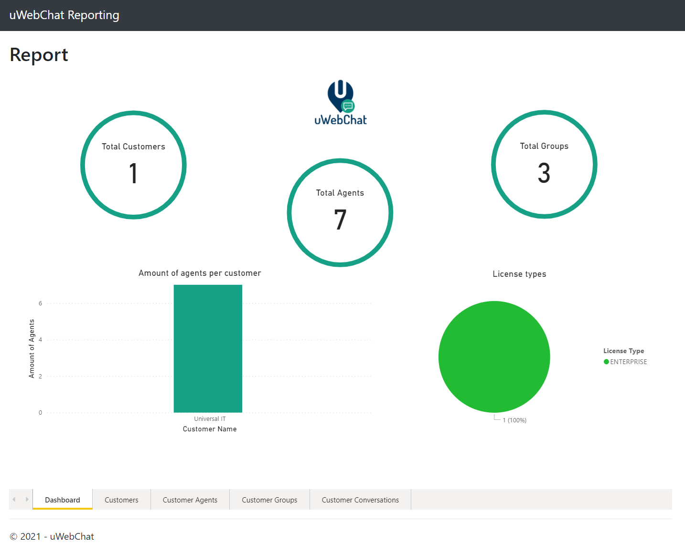This screenshot has width=685, height=544.
Task: Open the Customer Groups tab
Action: tap(269, 500)
